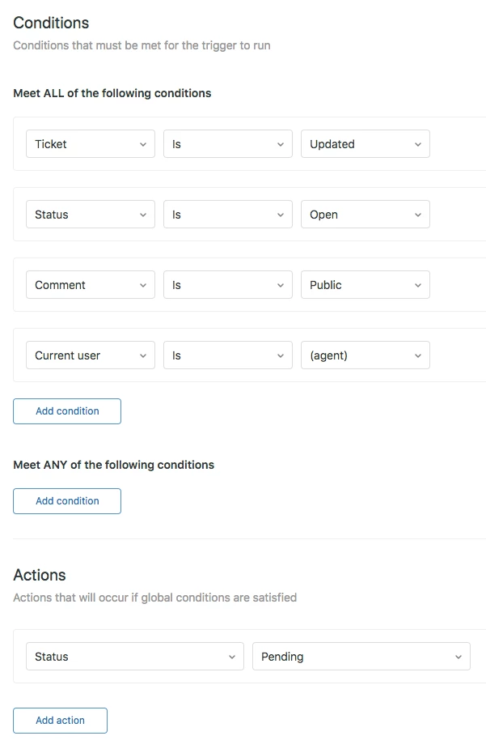Open the Is operator dropdown in Ticket row

click(227, 144)
